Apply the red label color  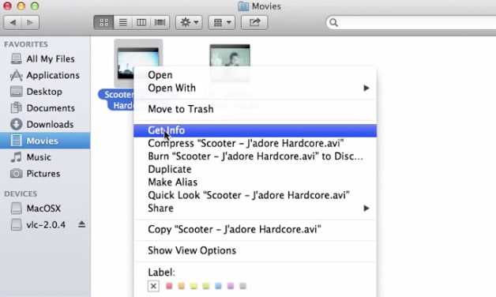pos(169,286)
